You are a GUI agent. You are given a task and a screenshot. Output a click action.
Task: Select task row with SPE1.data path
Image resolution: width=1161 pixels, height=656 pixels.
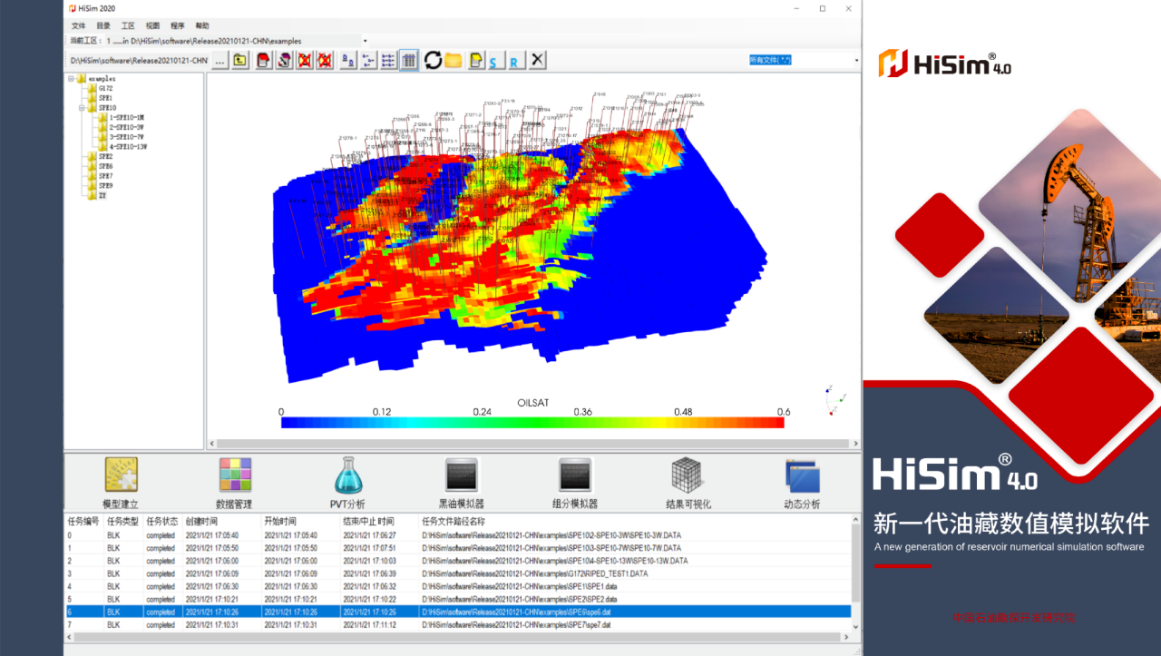(x=458, y=586)
